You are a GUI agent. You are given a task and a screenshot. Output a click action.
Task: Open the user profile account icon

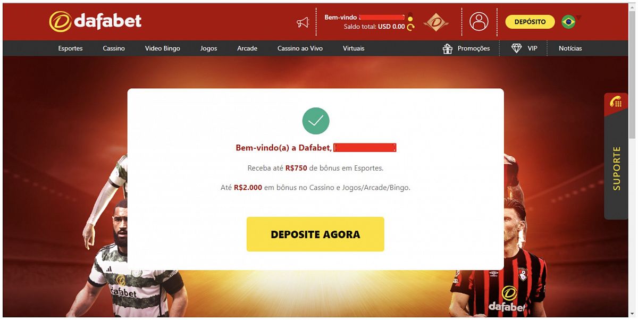point(479,22)
